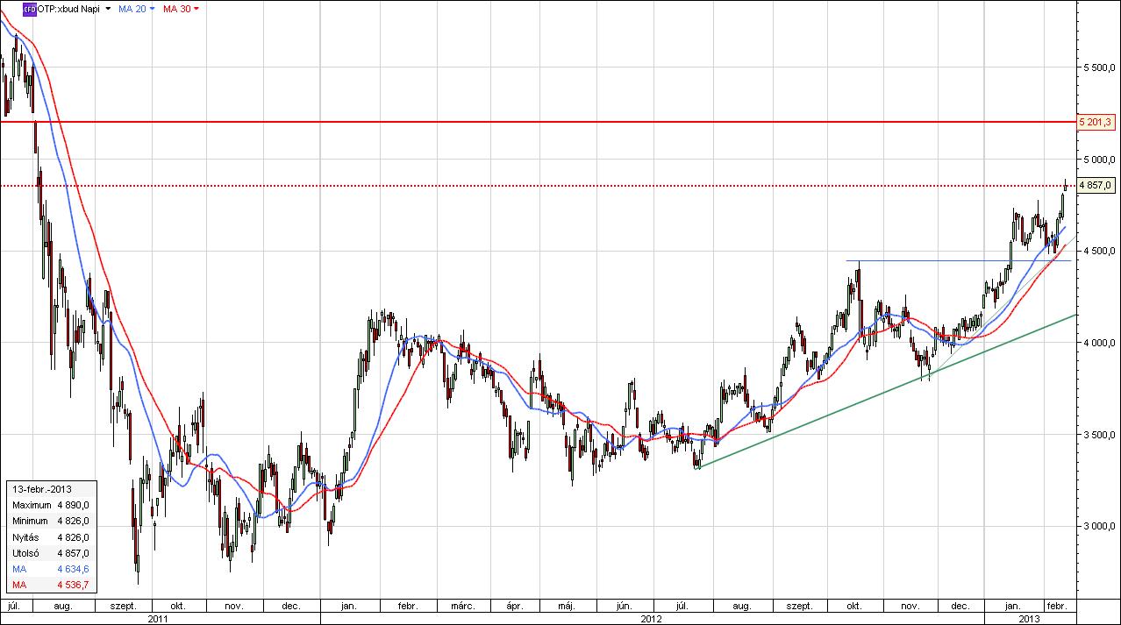Select the 4 857,0 last price tag

(1096, 185)
